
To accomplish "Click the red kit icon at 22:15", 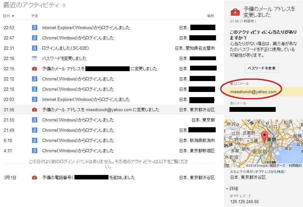I will click(35, 69).
